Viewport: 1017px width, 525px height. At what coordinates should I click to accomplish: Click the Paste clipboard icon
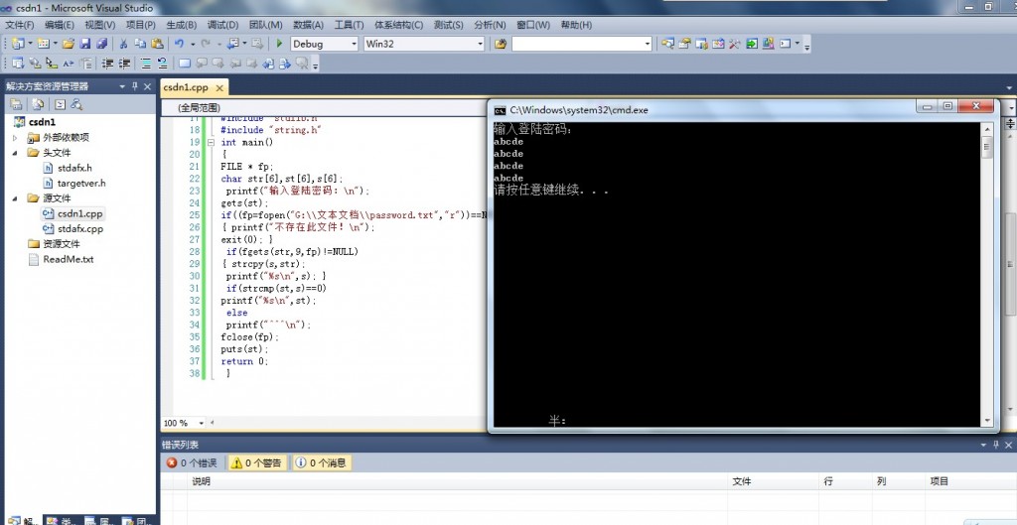pyautogui.click(x=156, y=44)
